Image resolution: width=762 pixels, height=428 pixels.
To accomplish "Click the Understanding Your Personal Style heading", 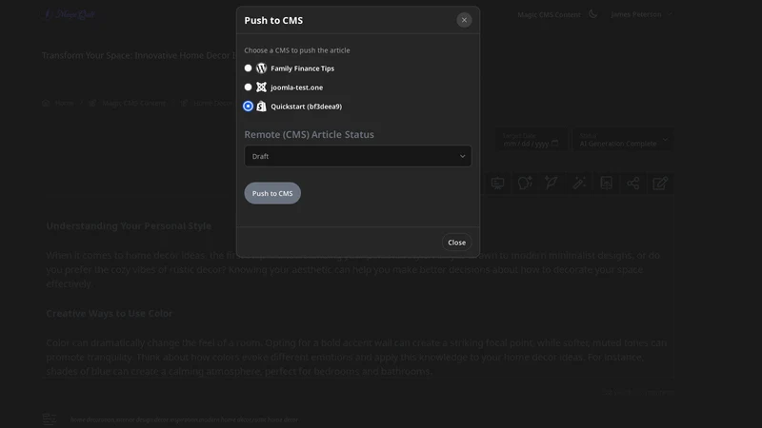I will [x=129, y=225].
